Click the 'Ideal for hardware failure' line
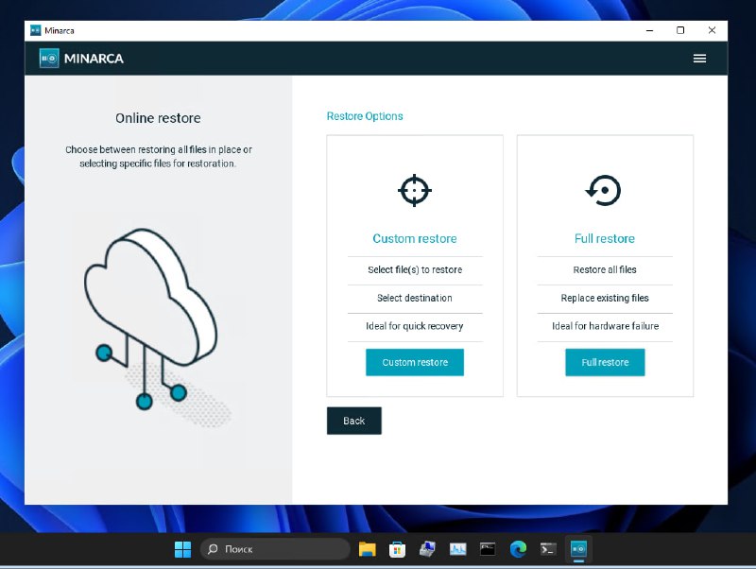Screen dimensions: 756x569 pos(605,326)
